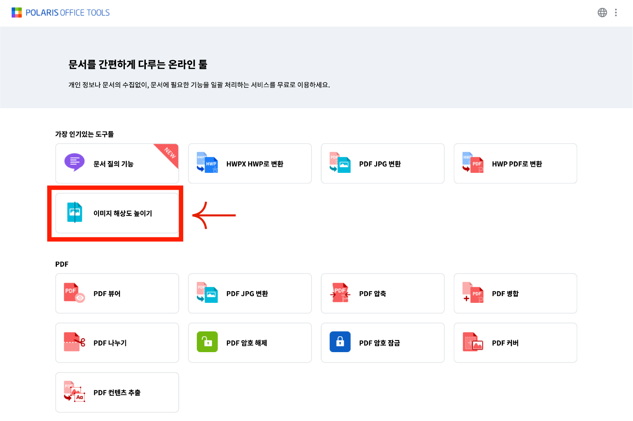Viewport: 633px width, 421px height.
Task: Click the PDF split scissors icon
Action: (x=74, y=342)
